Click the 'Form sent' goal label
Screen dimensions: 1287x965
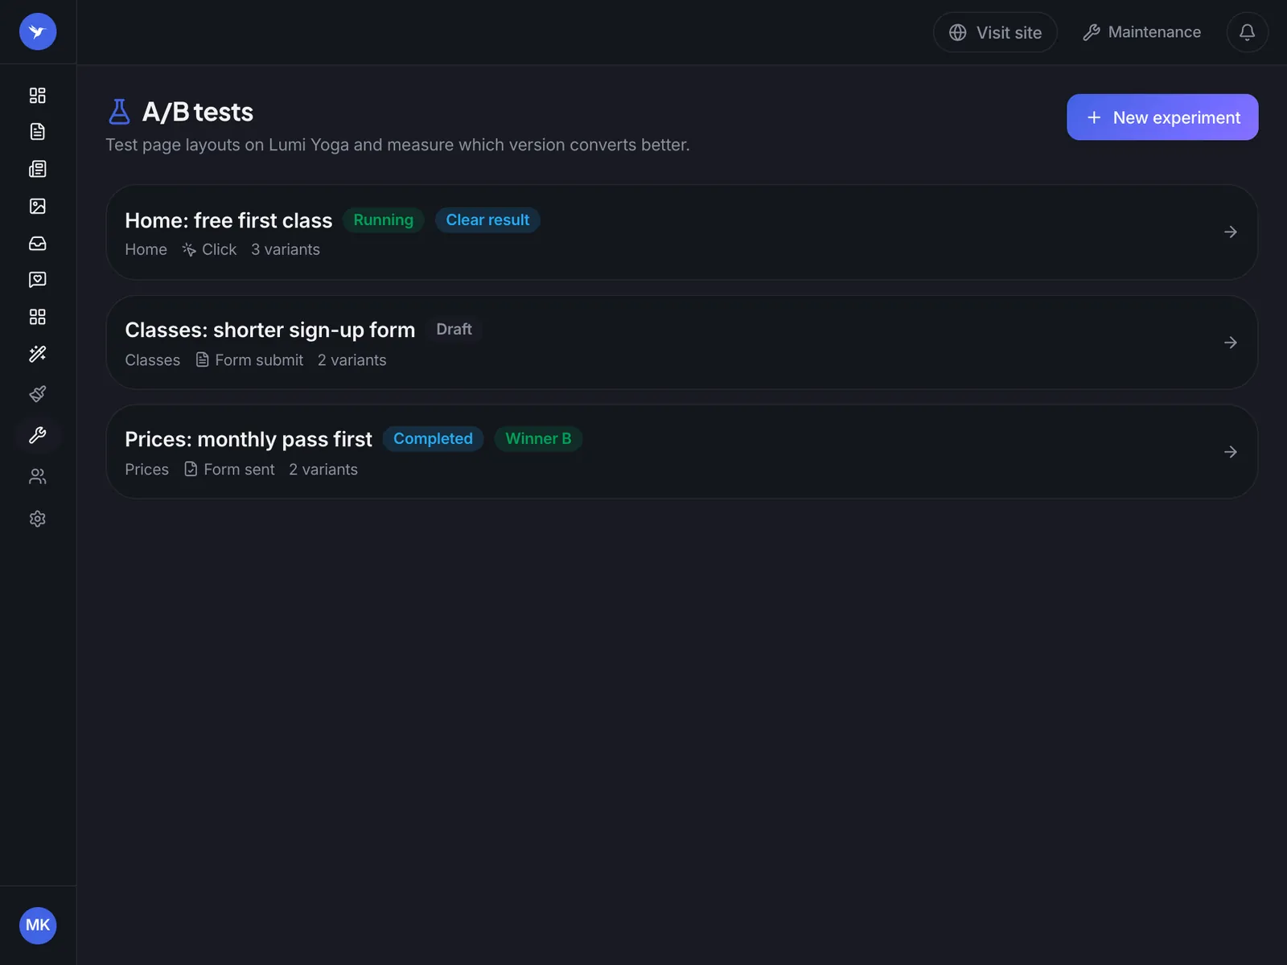point(229,470)
